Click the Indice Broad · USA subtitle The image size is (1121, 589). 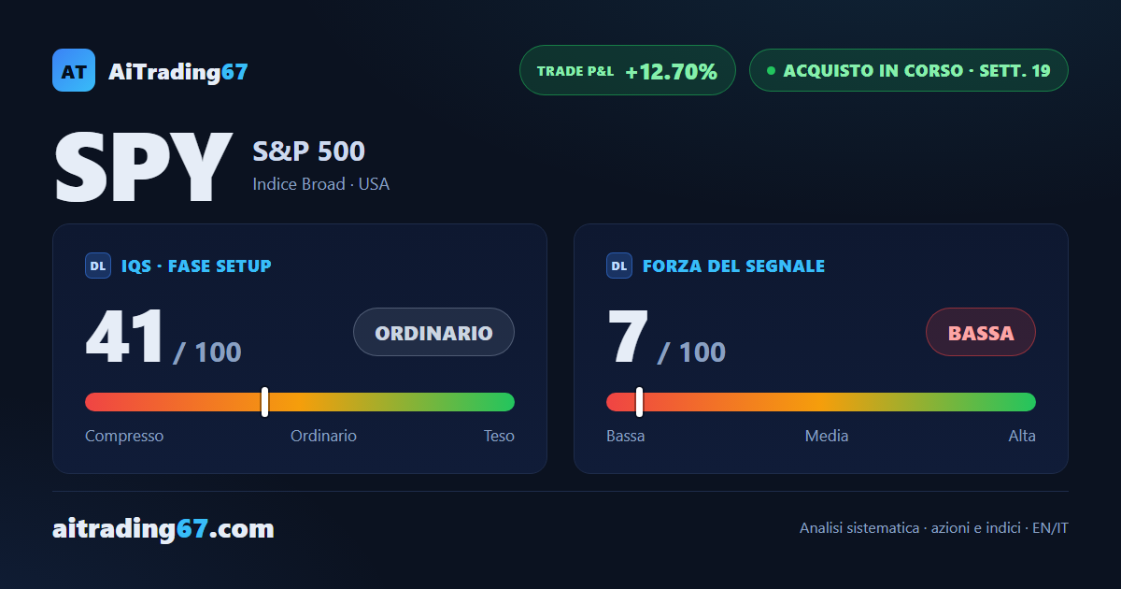tap(320, 184)
